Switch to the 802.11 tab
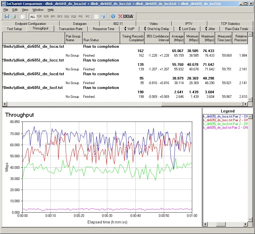 click(x=118, y=24)
